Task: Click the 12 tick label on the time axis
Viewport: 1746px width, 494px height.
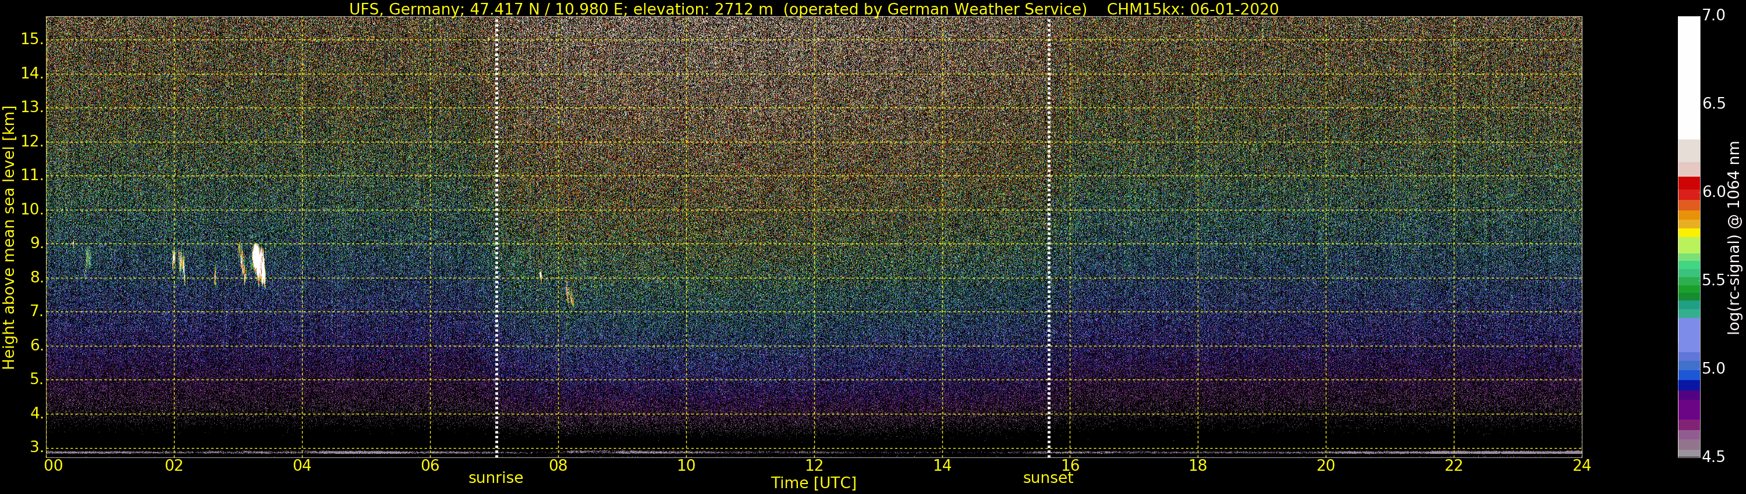Action: tap(814, 466)
